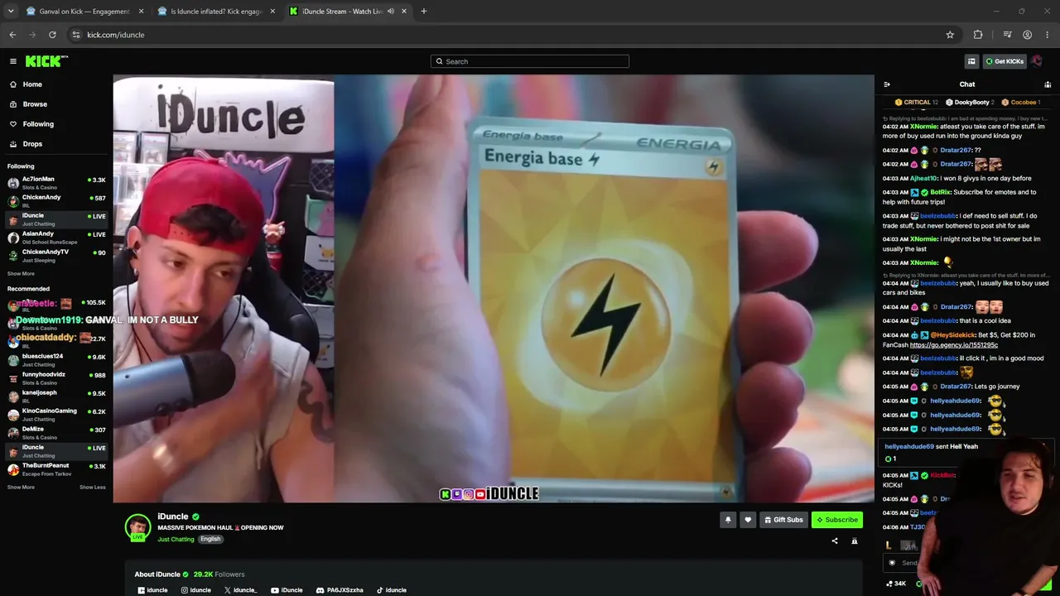Click the Get KICKs button
This screenshot has height=596, width=1060.
pyautogui.click(x=1005, y=61)
